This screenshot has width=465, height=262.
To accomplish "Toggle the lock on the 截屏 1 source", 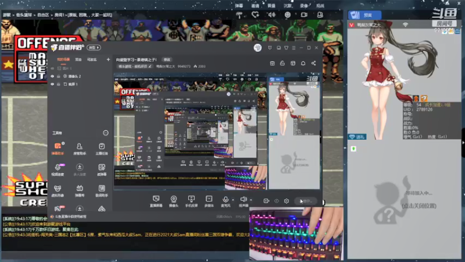I will click(x=59, y=84).
